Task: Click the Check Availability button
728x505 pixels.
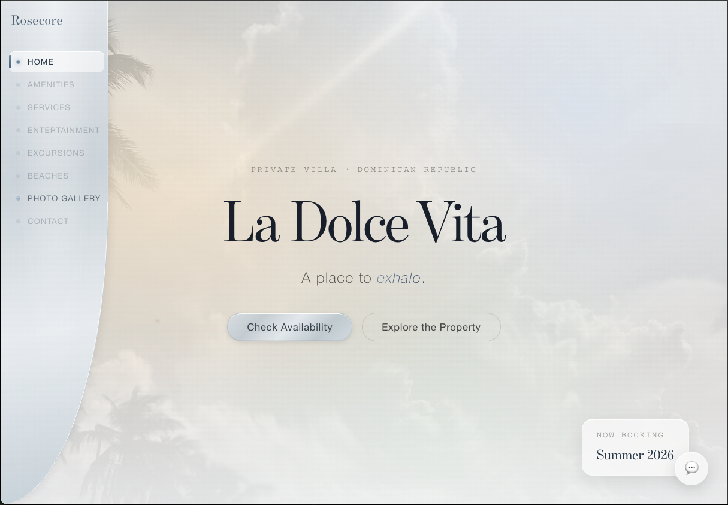Action: 289,327
